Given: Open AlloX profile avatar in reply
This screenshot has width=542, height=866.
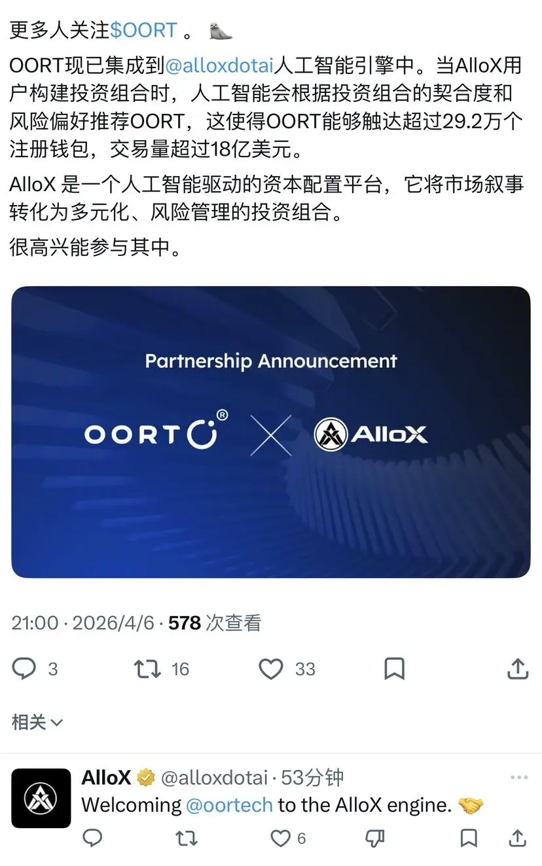Looking at the screenshot, I should (41, 798).
